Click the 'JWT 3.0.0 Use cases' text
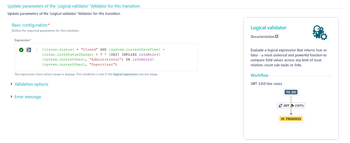 coord(266,84)
